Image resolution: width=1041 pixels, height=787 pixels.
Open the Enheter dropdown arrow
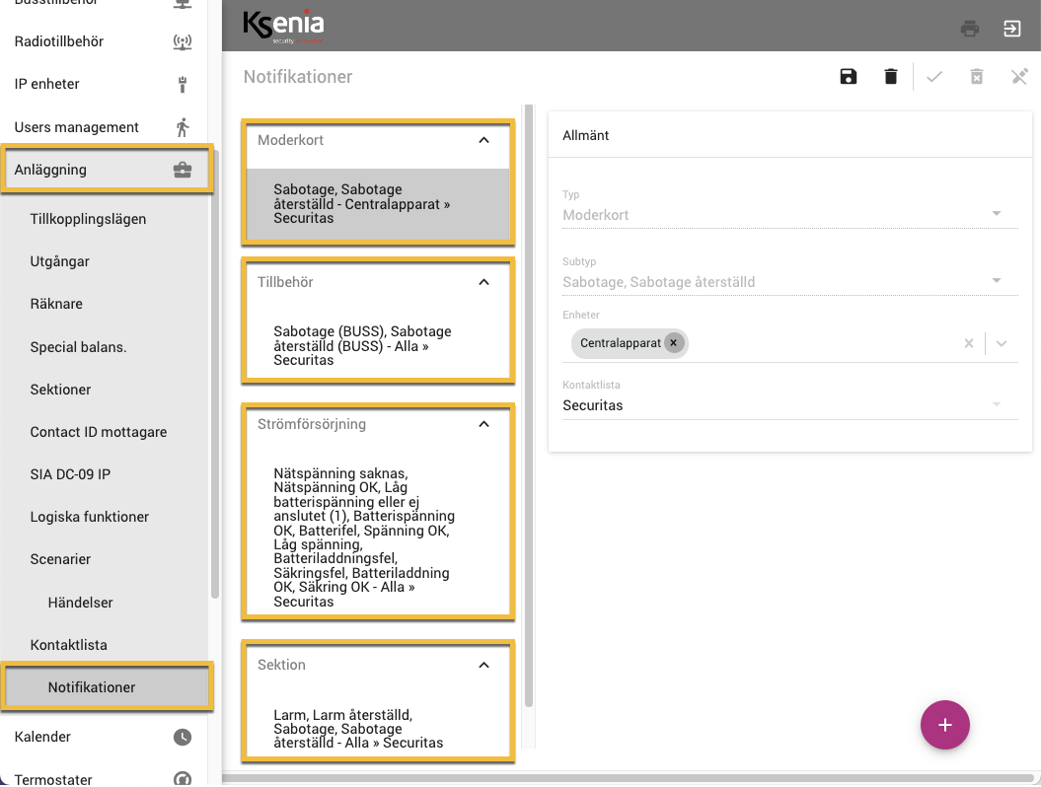pos(1002,343)
